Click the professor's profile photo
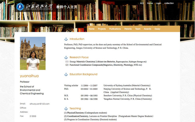Viewport: 195px width, 122px height. pyautogui.click(x=33, y=53)
